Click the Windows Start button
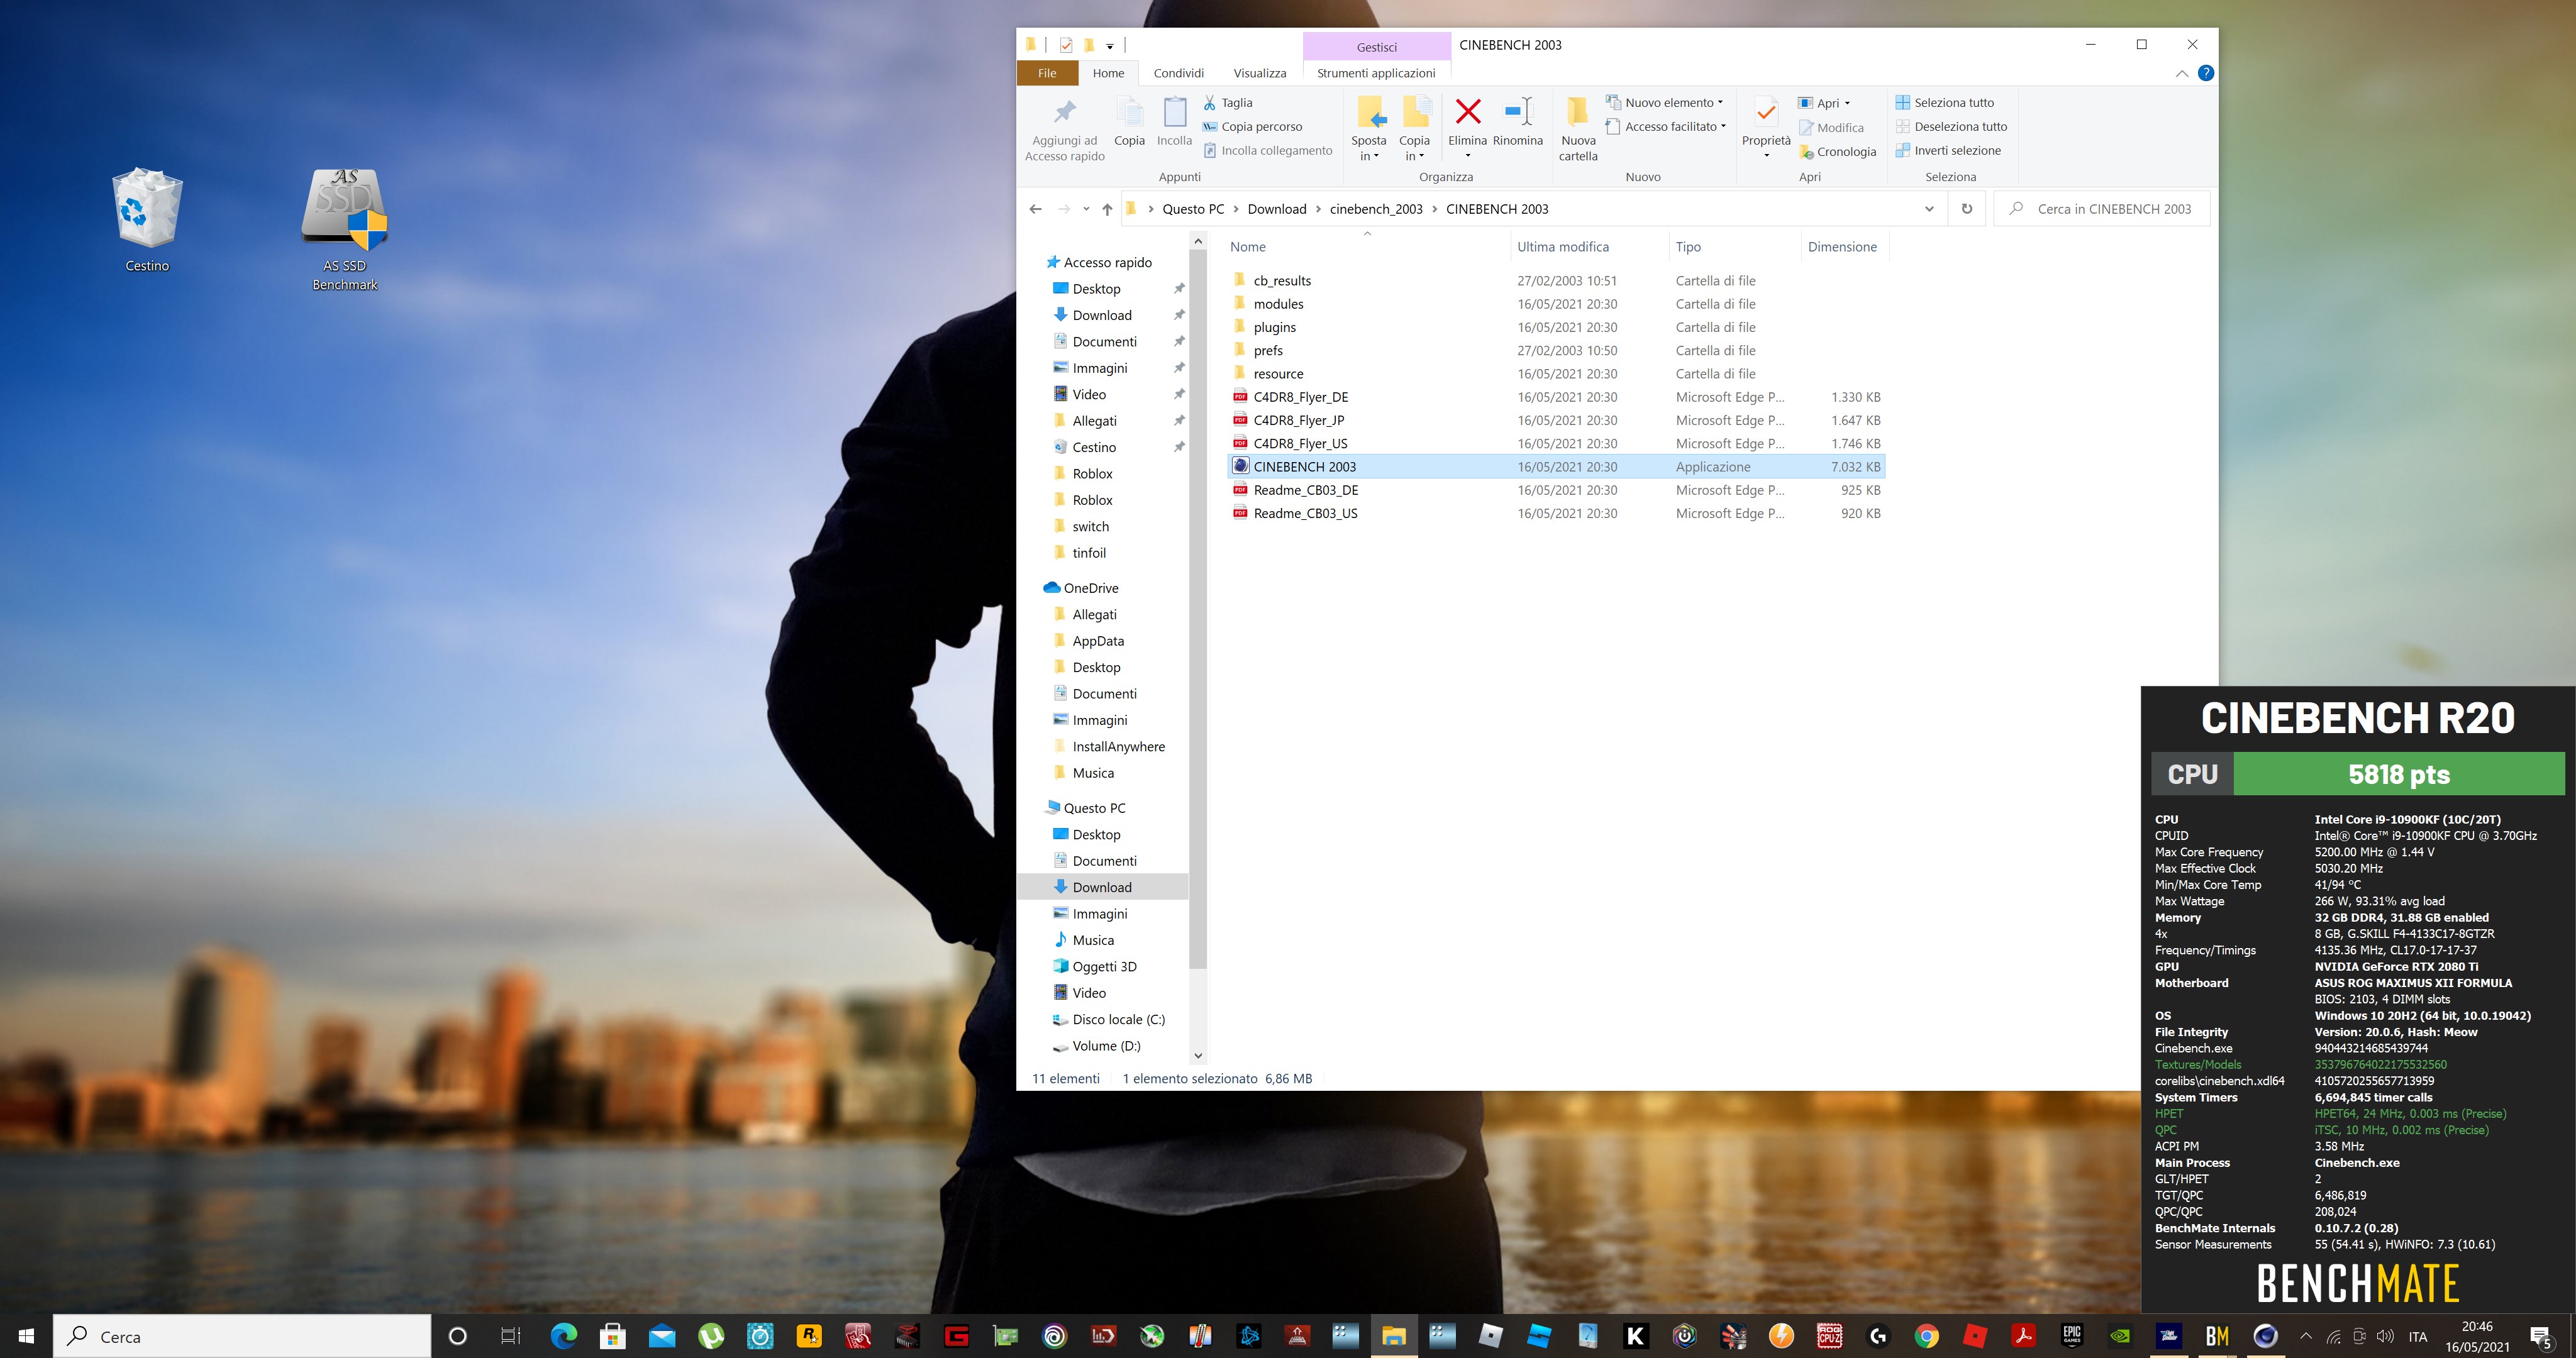Viewport: 2576px width, 1358px height. coord(27,1336)
